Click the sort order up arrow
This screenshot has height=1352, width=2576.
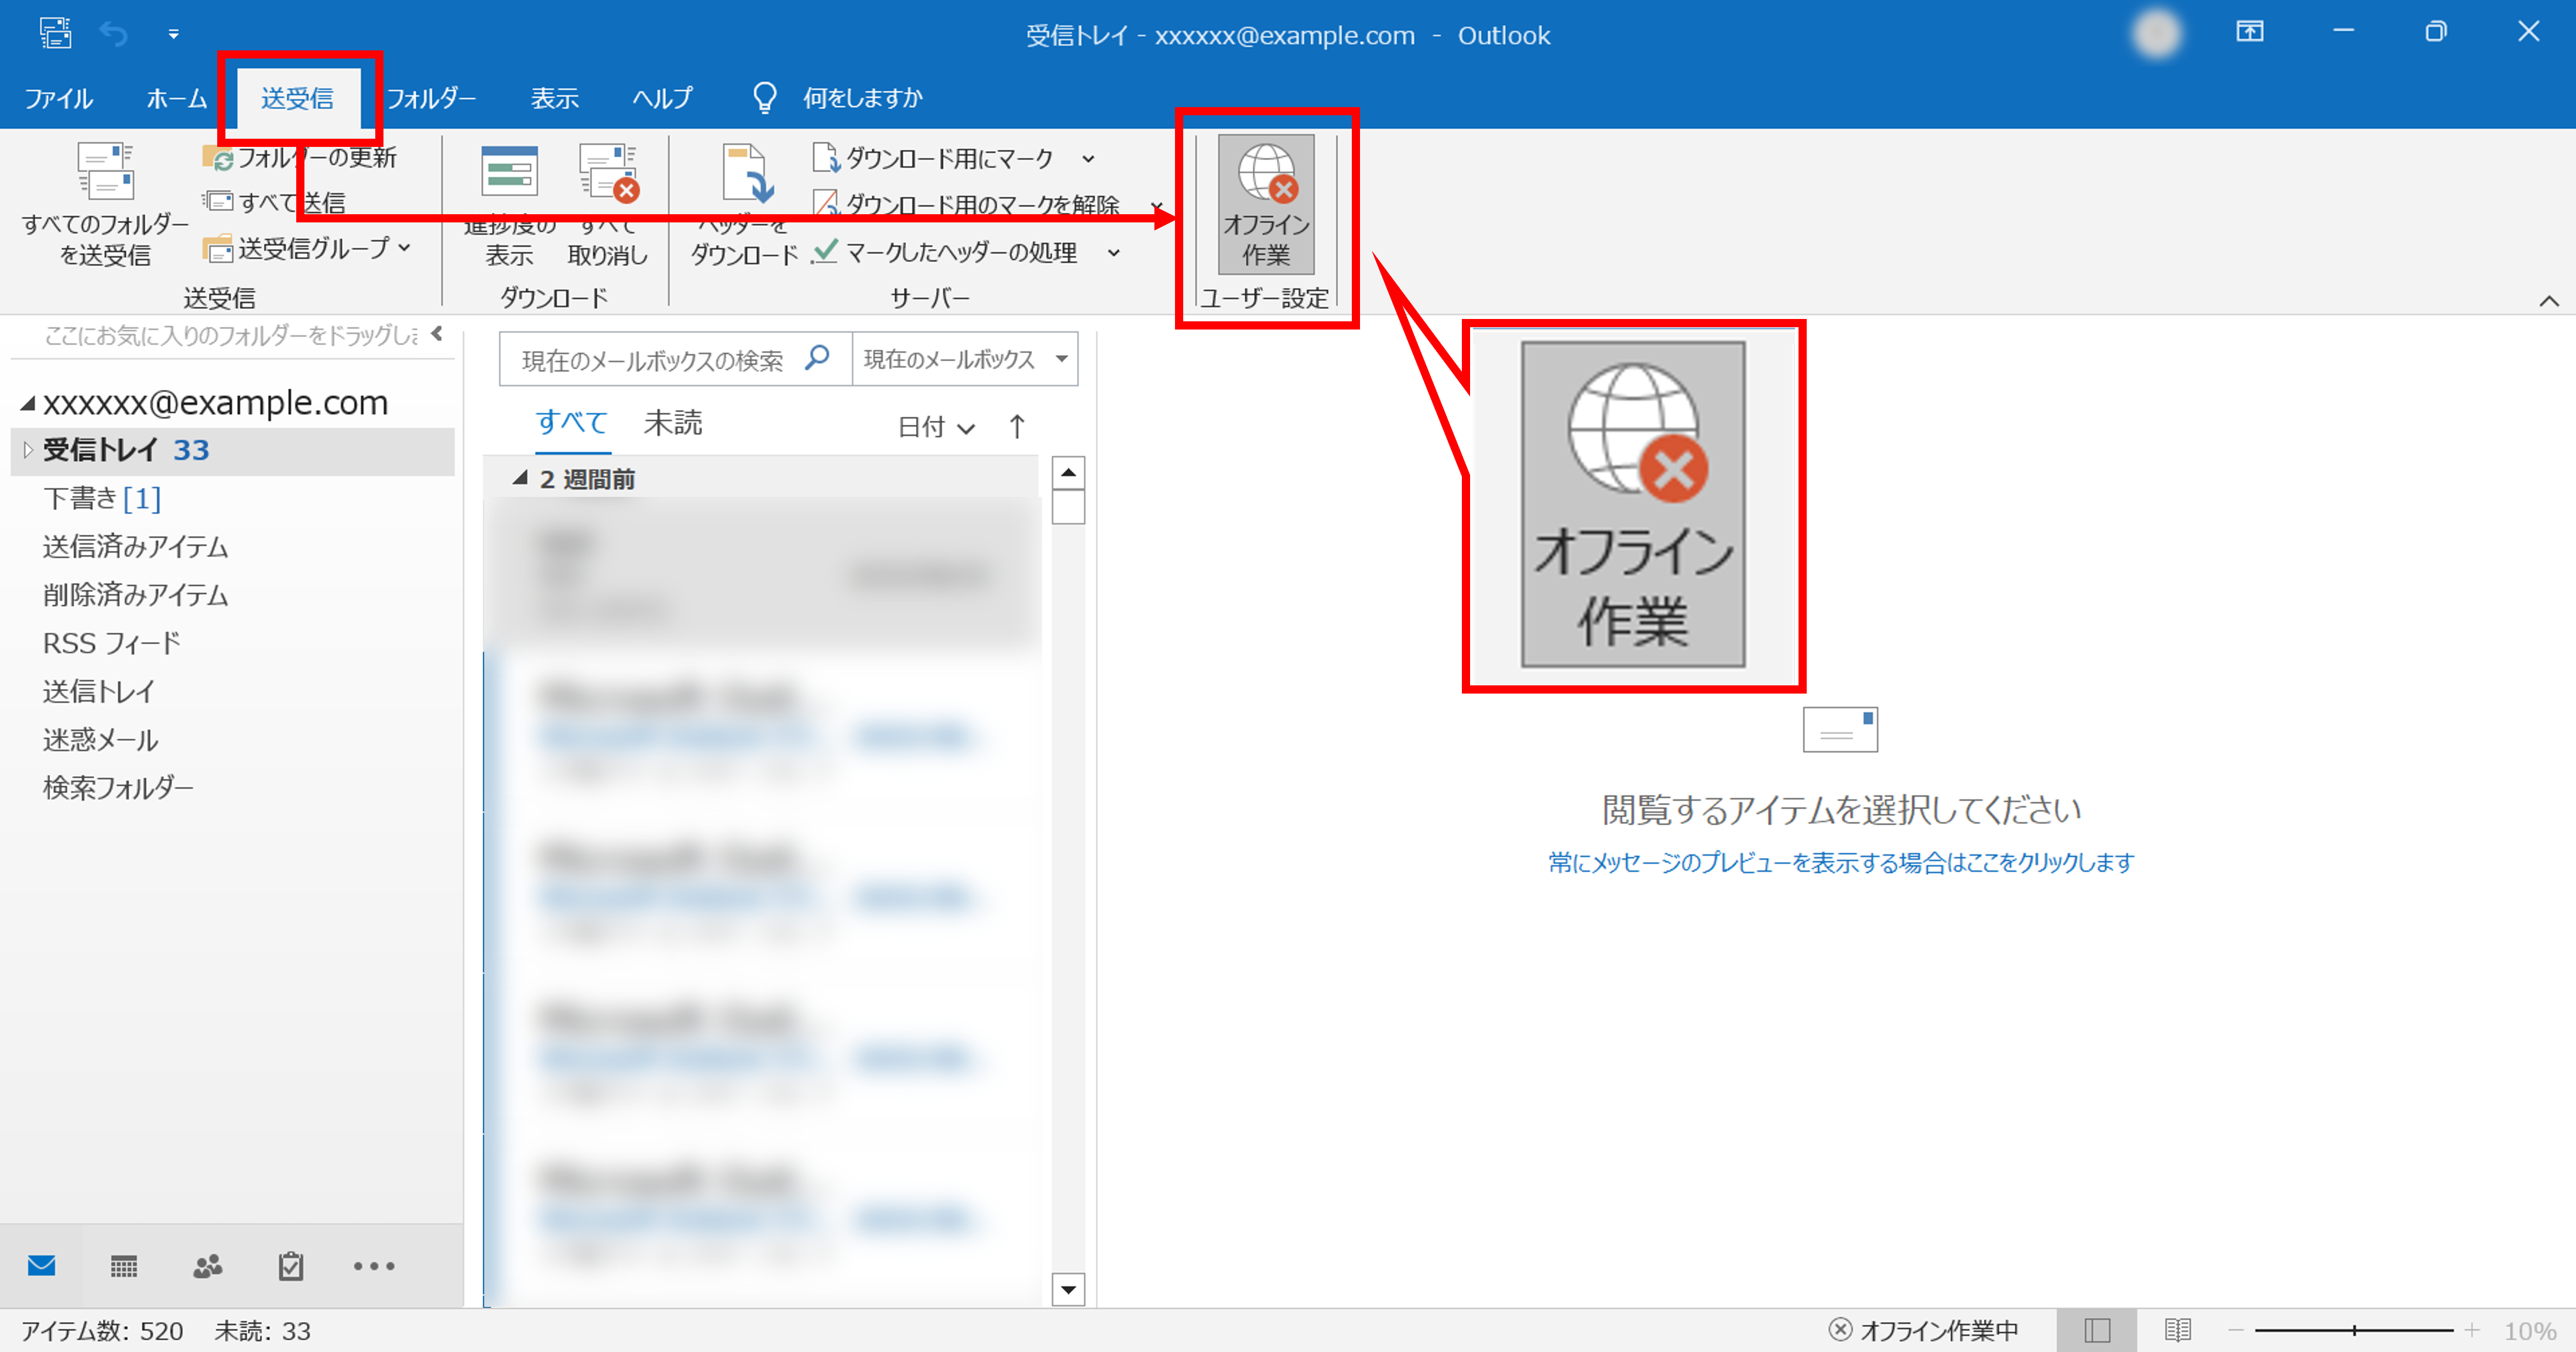(1017, 427)
